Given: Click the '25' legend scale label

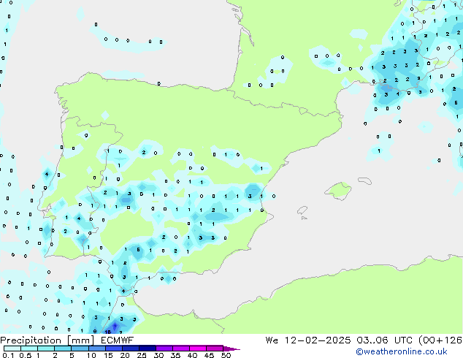Looking at the screenshot, I should tap(142, 355).
